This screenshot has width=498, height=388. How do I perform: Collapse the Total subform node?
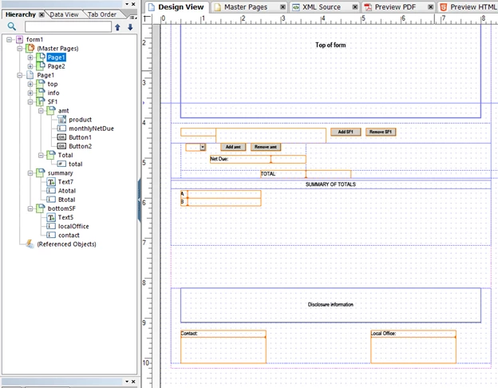tap(41, 156)
